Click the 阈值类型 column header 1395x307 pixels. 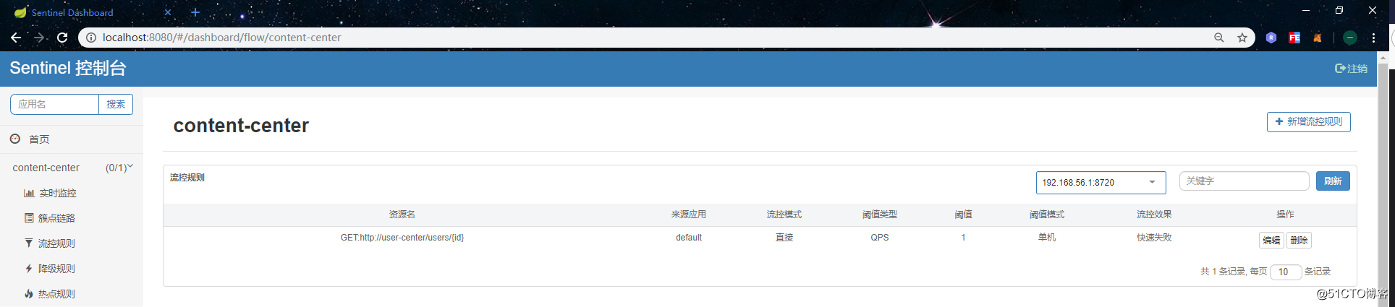coord(880,215)
